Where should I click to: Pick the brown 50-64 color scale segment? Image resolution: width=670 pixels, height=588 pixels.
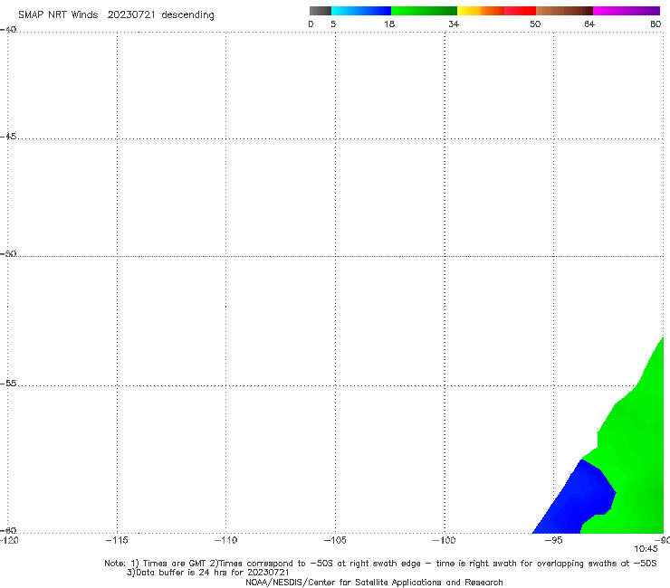[x=564, y=11]
